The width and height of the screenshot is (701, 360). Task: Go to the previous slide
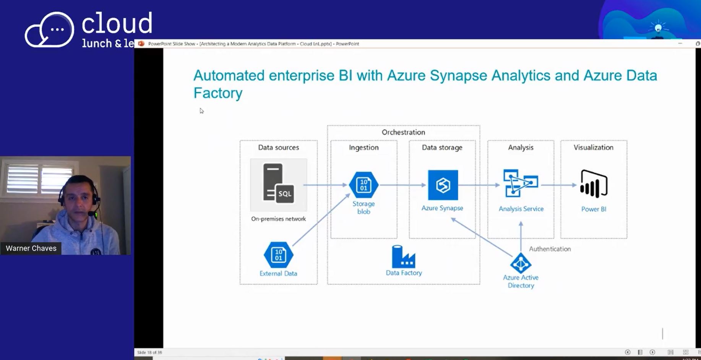coord(627,352)
